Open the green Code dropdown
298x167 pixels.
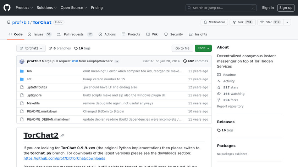(203, 48)
